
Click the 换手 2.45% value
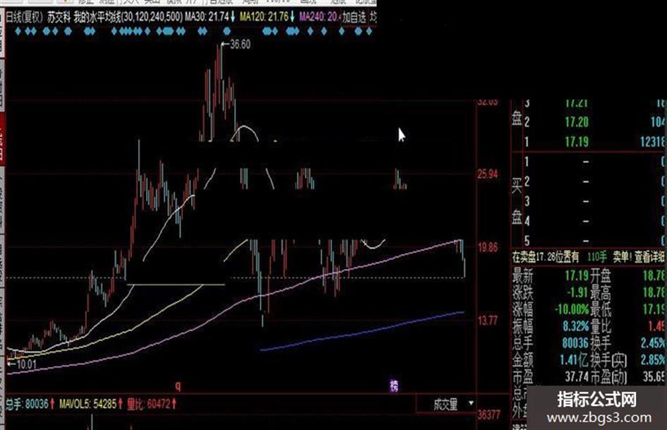point(654,343)
